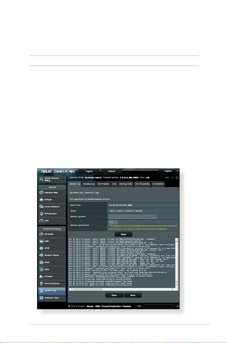Click the FAQ search input box
The image size is (227, 343).
159,306
